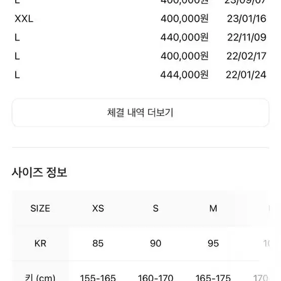The width and height of the screenshot is (281, 281).
Task: Click the SIZE header cell
Action: click(41, 209)
